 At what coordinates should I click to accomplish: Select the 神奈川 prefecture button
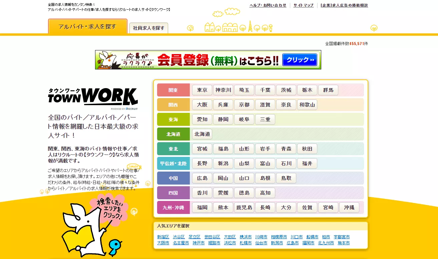(223, 90)
